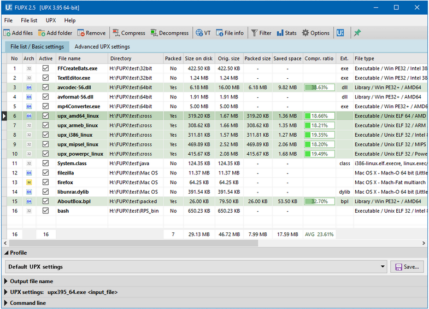The width and height of the screenshot is (429, 309).
Task: Click the horizontal scrollbar thumb
Action: 133,243
